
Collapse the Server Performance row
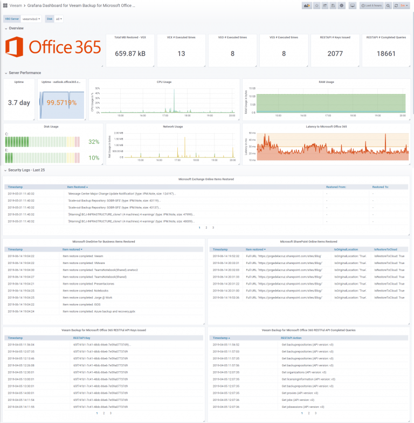23,73
